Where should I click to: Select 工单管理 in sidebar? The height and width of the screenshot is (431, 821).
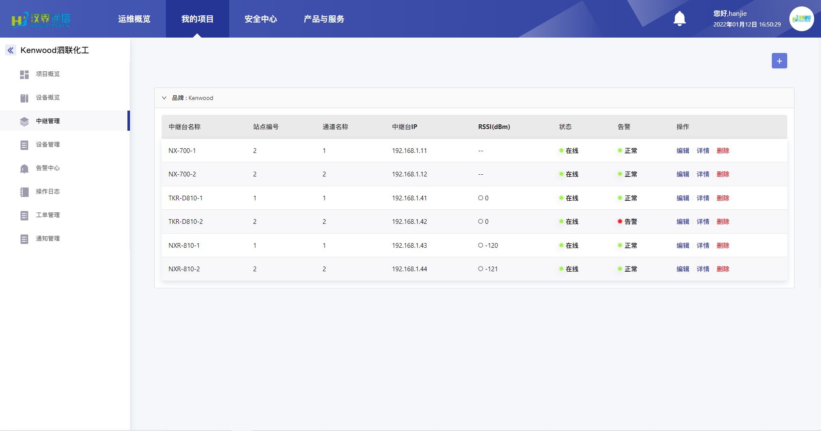pos(48,215)
